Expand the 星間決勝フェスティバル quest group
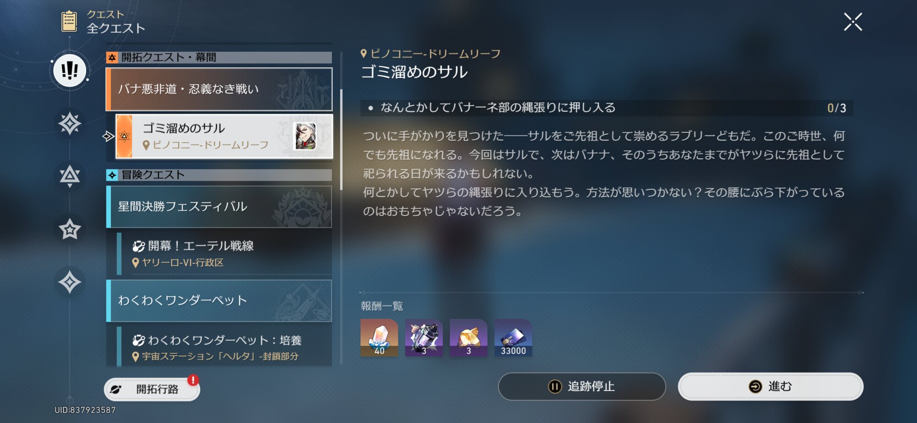 click(x=219, y=207)
